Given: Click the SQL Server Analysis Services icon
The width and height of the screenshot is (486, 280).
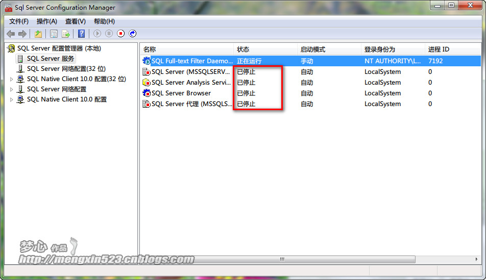Looking at the screenshot, I should (147, 83).
